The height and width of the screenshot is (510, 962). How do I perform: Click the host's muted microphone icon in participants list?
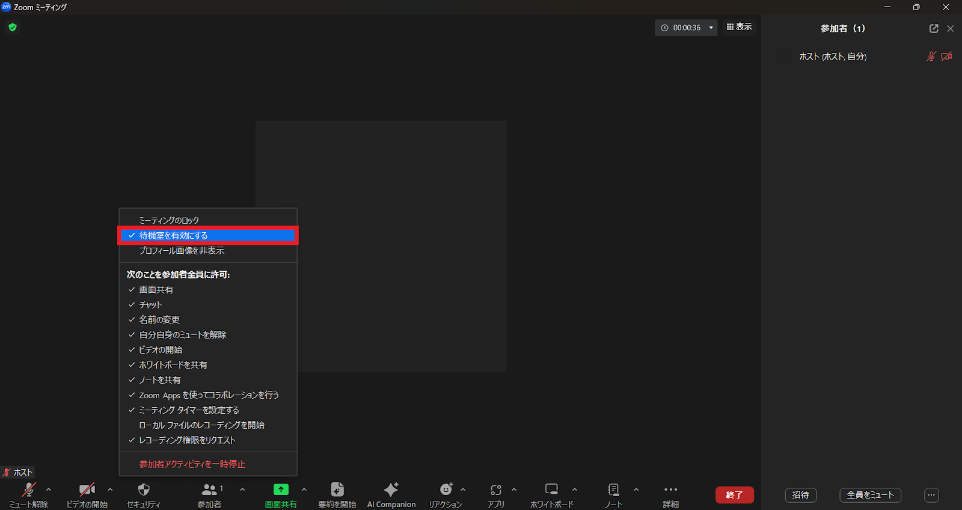(931, 57)
